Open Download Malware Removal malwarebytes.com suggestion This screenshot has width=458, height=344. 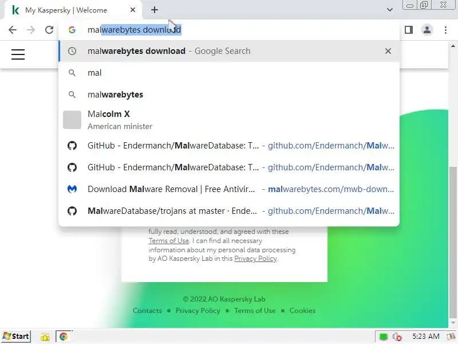(229, 189)
